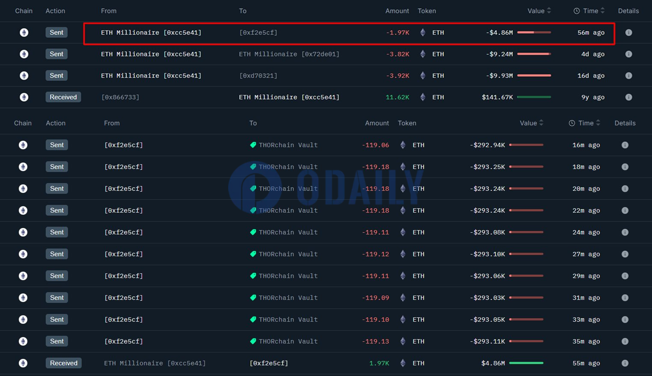The image size is (652, 376).
Task: Open sender address 0x866733
Action: click(x=120, y=97)
